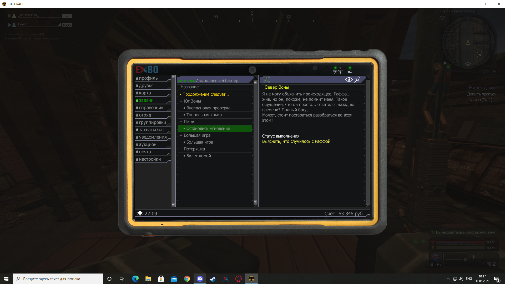
Task: Open the настройки section
Action: 153,159
